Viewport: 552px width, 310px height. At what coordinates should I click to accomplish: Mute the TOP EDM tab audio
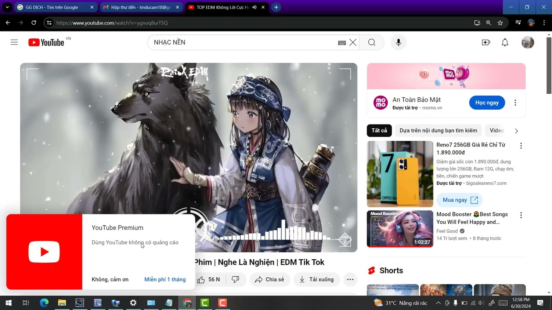[254, 7]
